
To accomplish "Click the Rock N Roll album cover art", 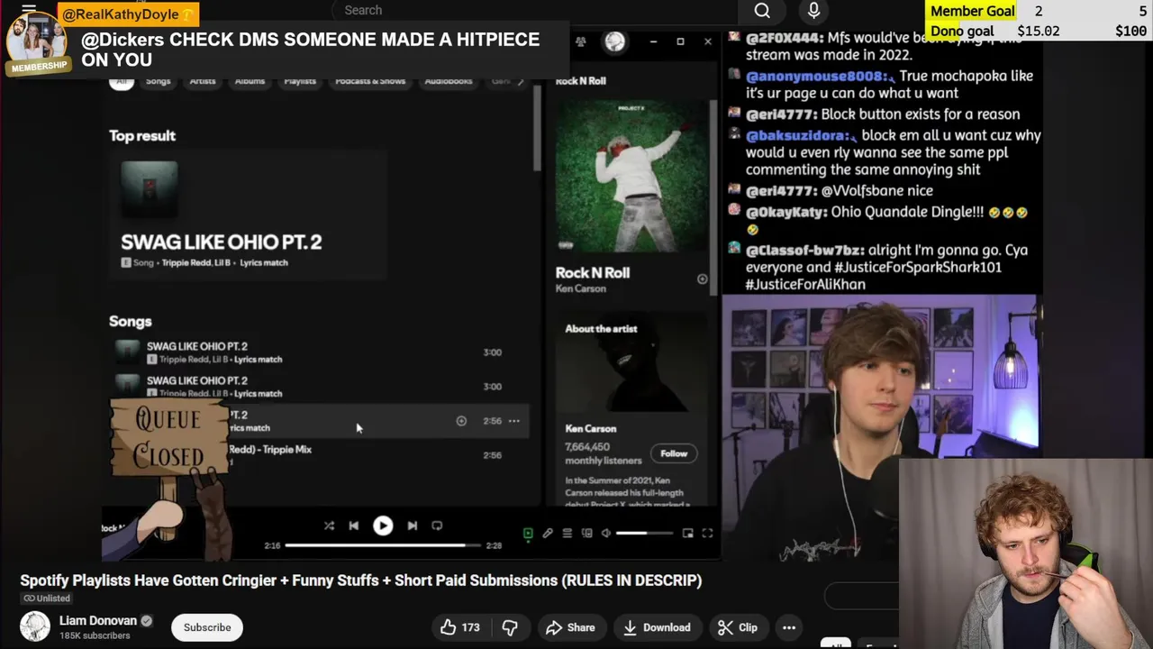I will pyautogui.click(x=632, y=176).
